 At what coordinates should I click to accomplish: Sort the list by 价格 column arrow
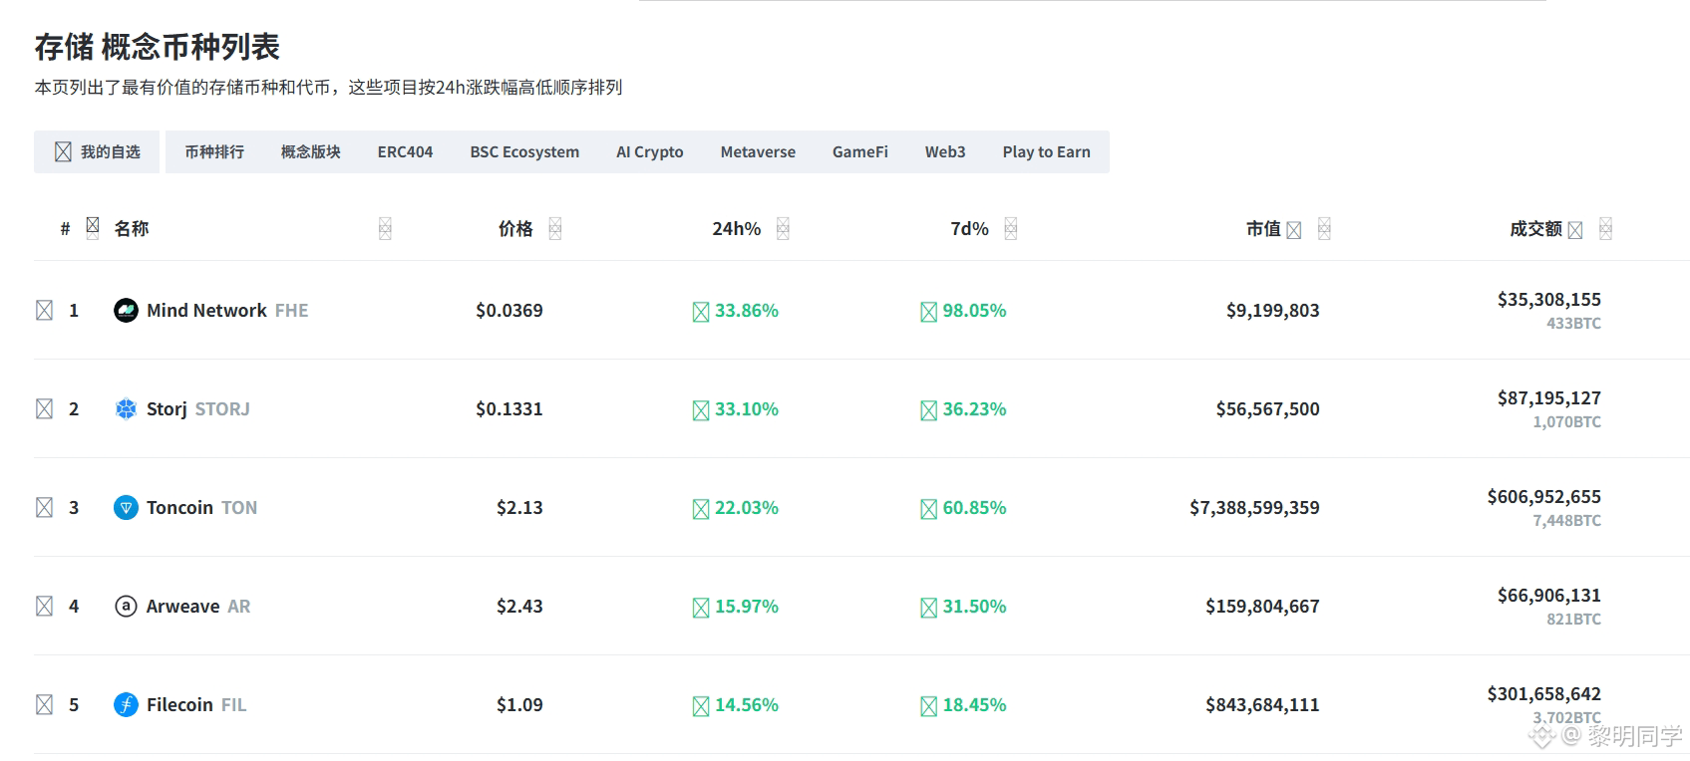(x=555, y=229)
